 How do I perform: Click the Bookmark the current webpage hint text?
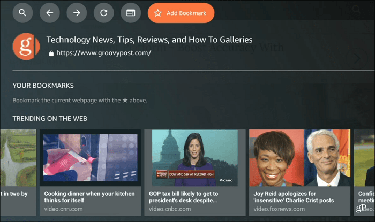tap(80, 100)
